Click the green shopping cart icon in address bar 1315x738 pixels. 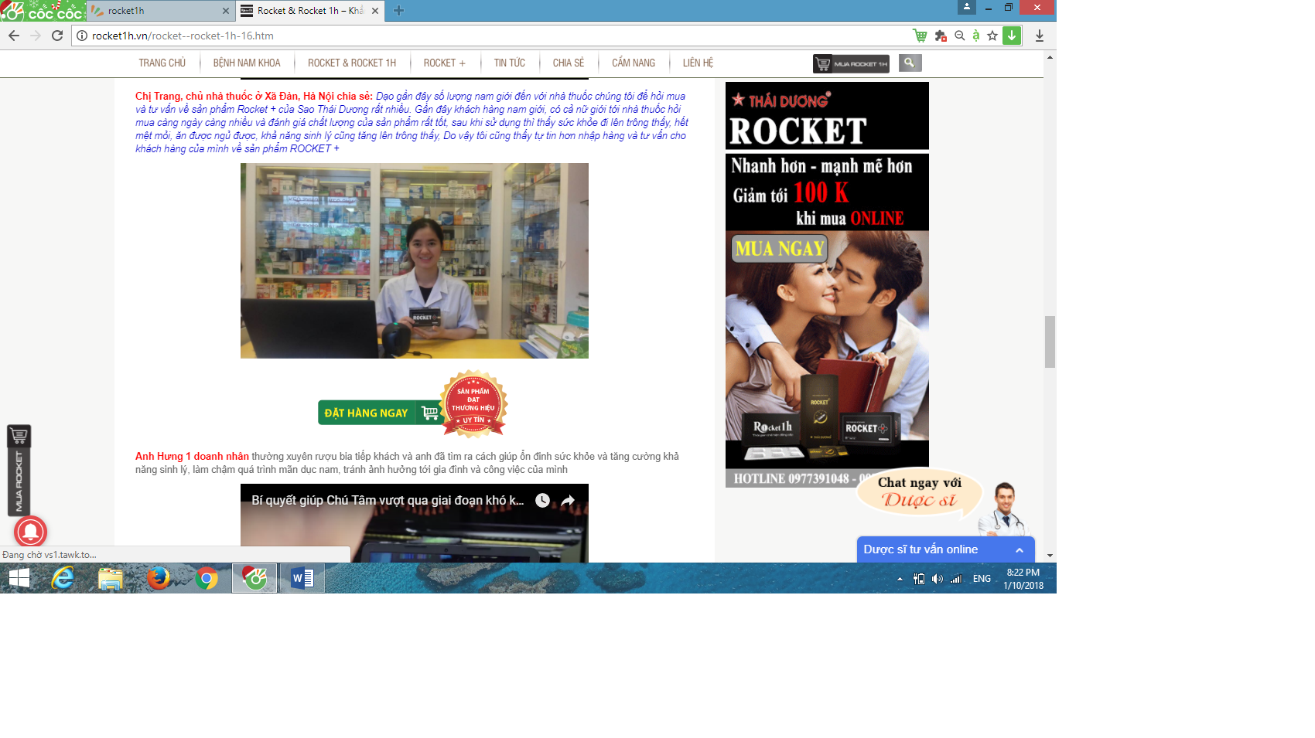pos(920,36)
